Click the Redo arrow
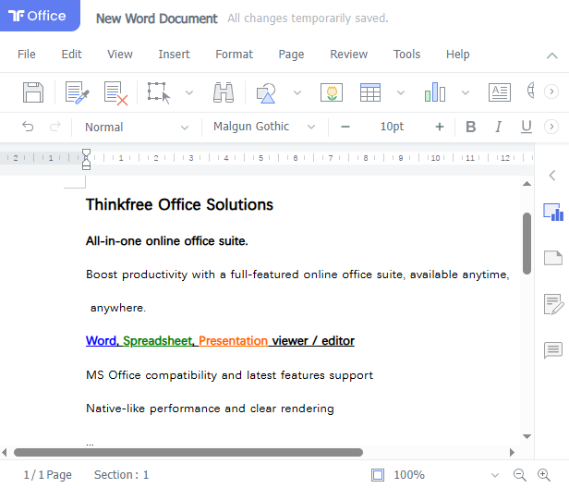 pos(55,127)
